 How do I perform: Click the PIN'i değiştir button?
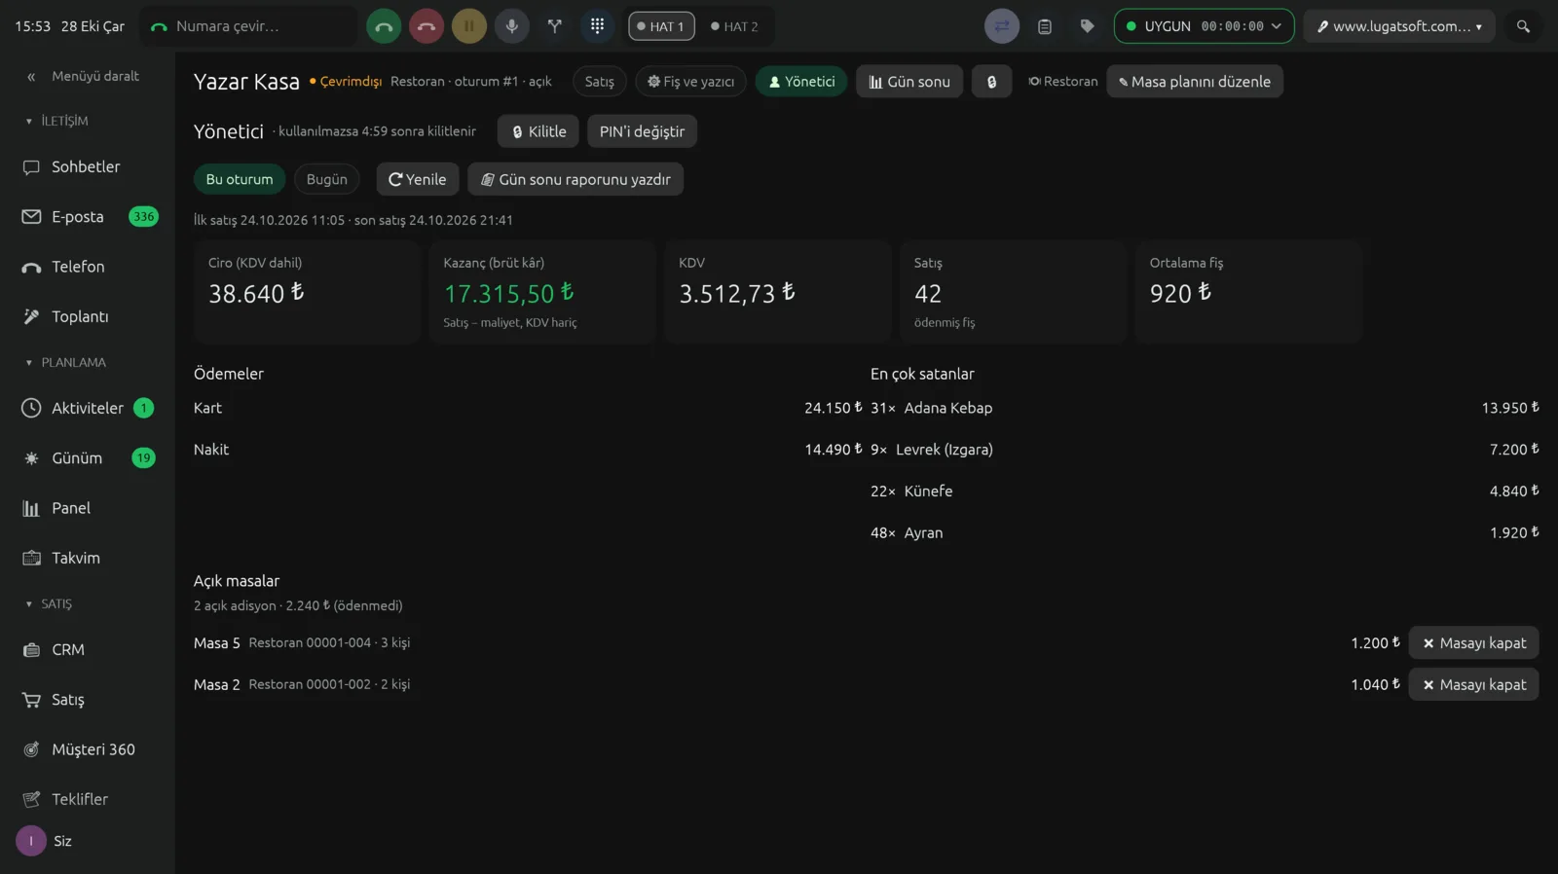[642, 131]
